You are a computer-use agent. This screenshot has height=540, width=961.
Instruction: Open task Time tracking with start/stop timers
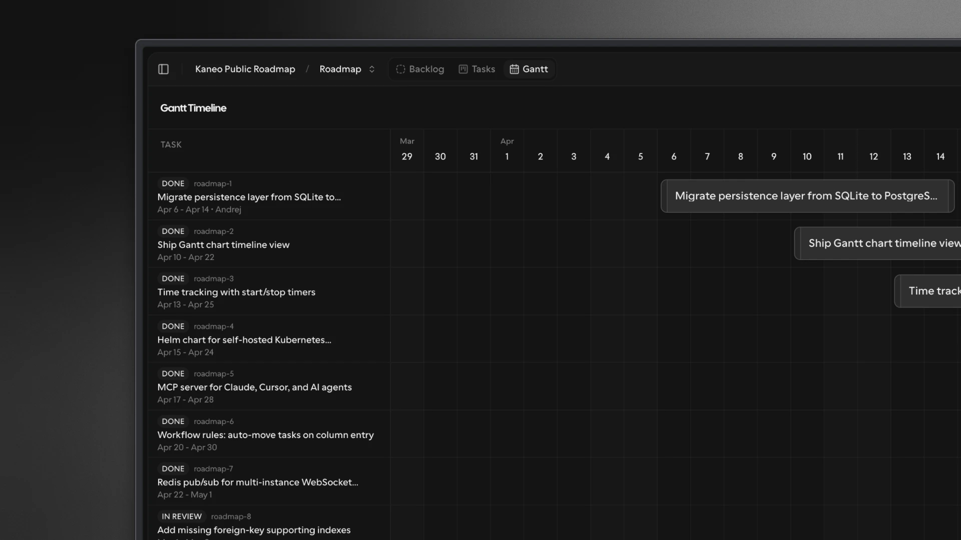[x=236, y=292]
